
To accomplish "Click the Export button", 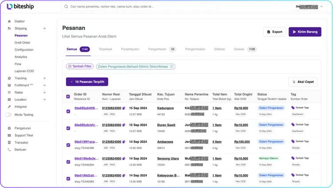I will (x=274, y=32).
